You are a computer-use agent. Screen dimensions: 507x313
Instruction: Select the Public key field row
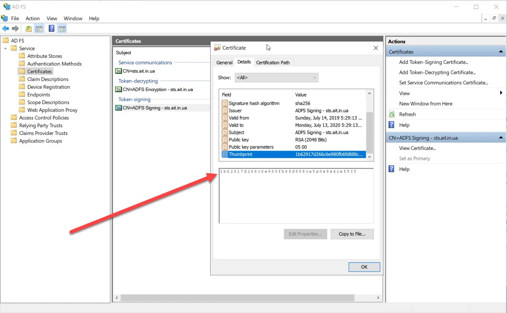(293, 140)
